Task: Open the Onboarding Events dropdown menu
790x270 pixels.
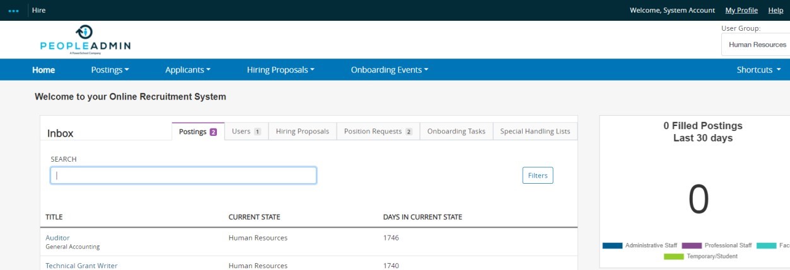Action: (x=389, y=70)
